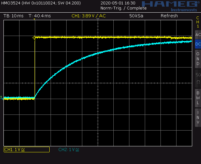Image resolution: width=201 pixels, height=164 pixels.
Task: Select DC coupling soft key
Action: coord(198,44)
